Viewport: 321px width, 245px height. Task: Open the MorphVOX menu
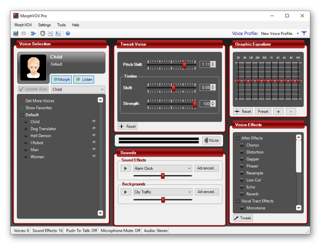23,25
